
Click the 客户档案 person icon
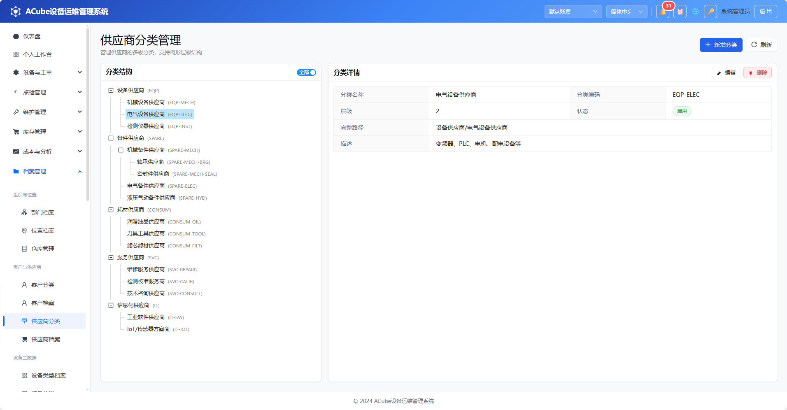point(24,303)
